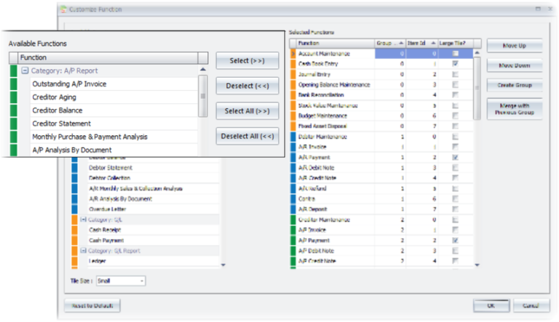559x322 pixels.
Task: Click the Reset to Default button
Action: 92,306
